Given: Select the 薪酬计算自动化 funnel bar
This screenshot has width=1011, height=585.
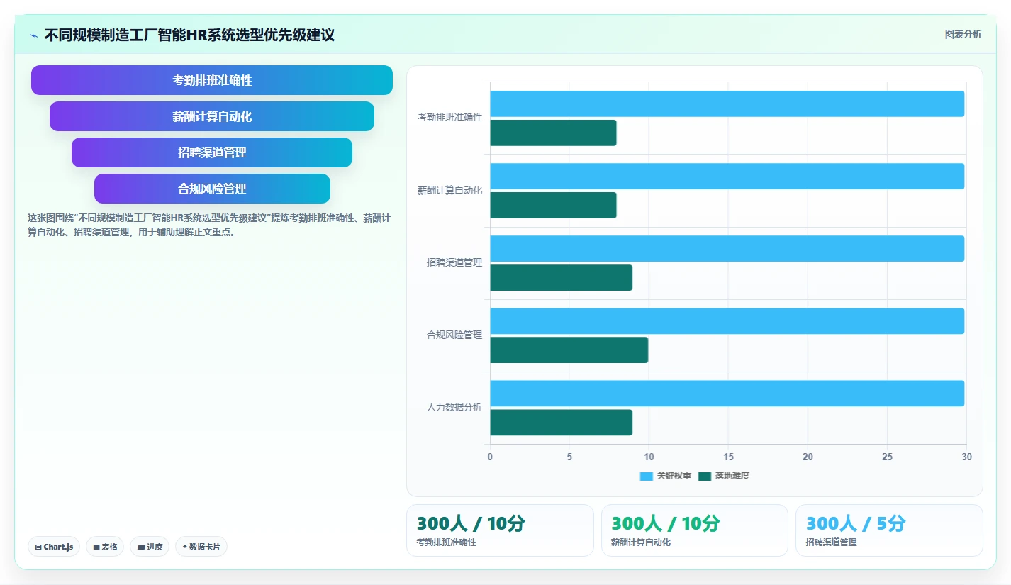Looking at the screenshot, I should pos(212,116).
